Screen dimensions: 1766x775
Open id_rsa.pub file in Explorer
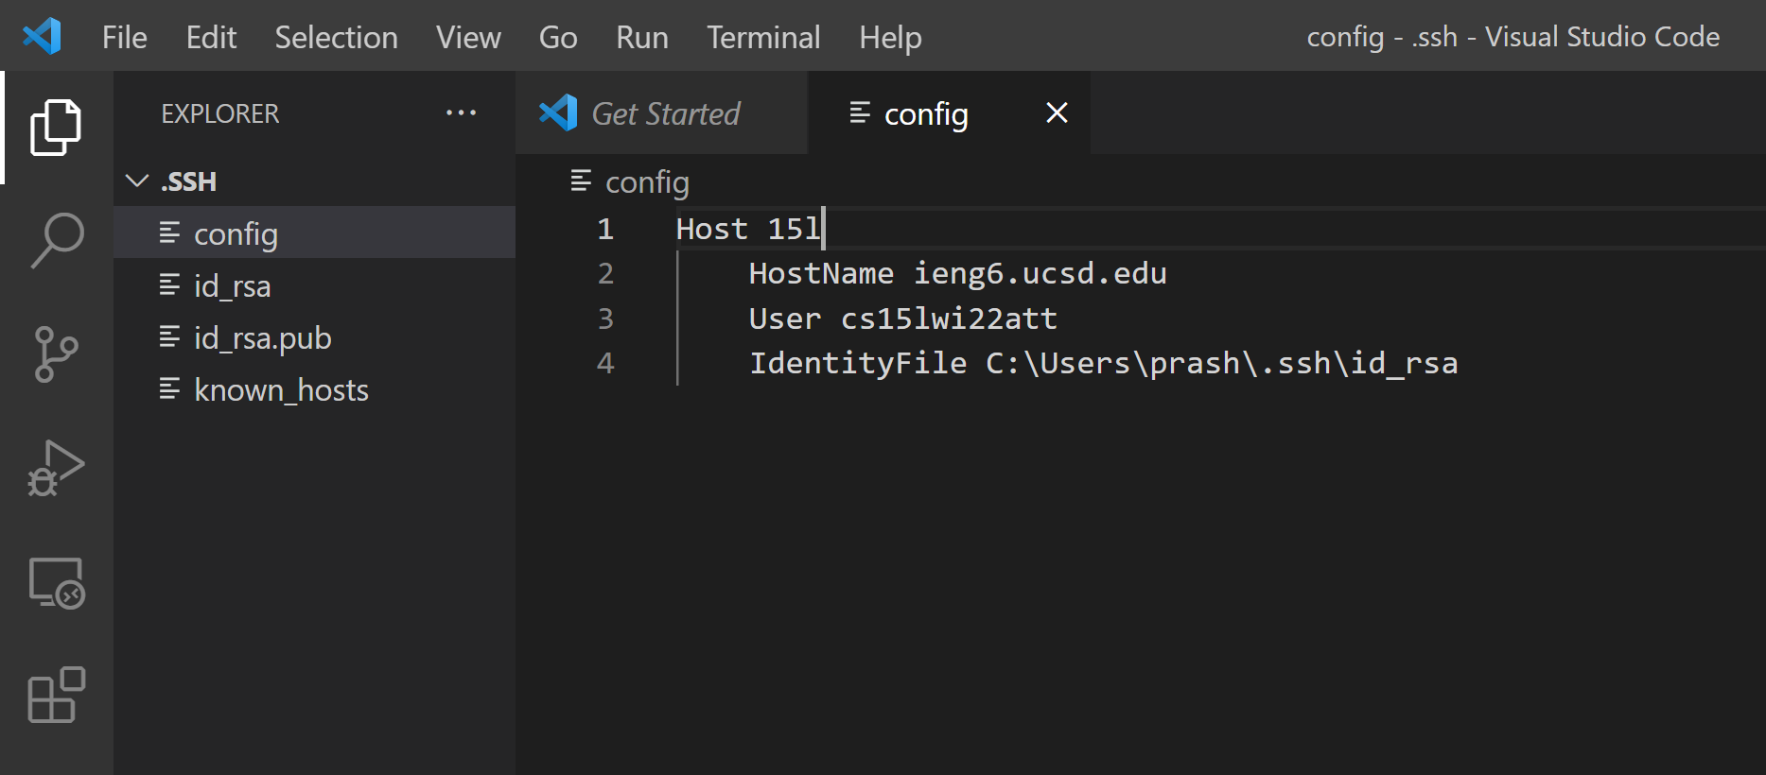click(314, 337)
